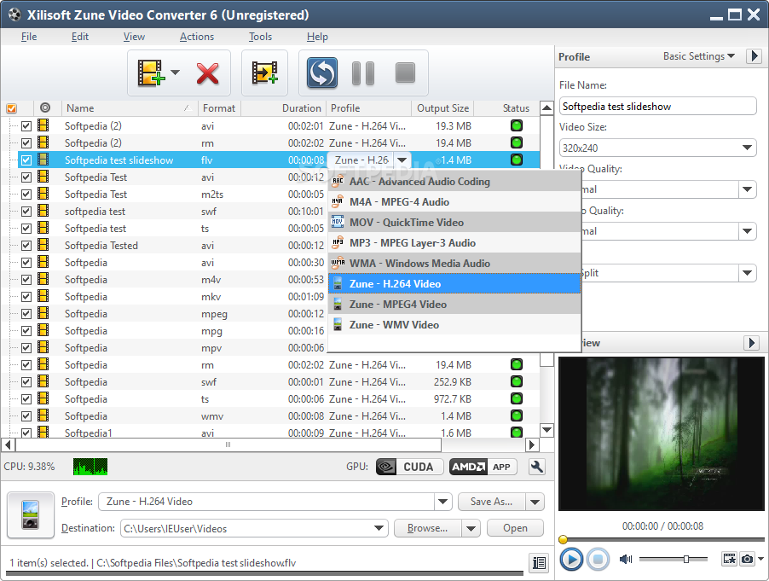Open the View menu
The image size is (769, 581).
pyautogui.click(x=134, y=37)
